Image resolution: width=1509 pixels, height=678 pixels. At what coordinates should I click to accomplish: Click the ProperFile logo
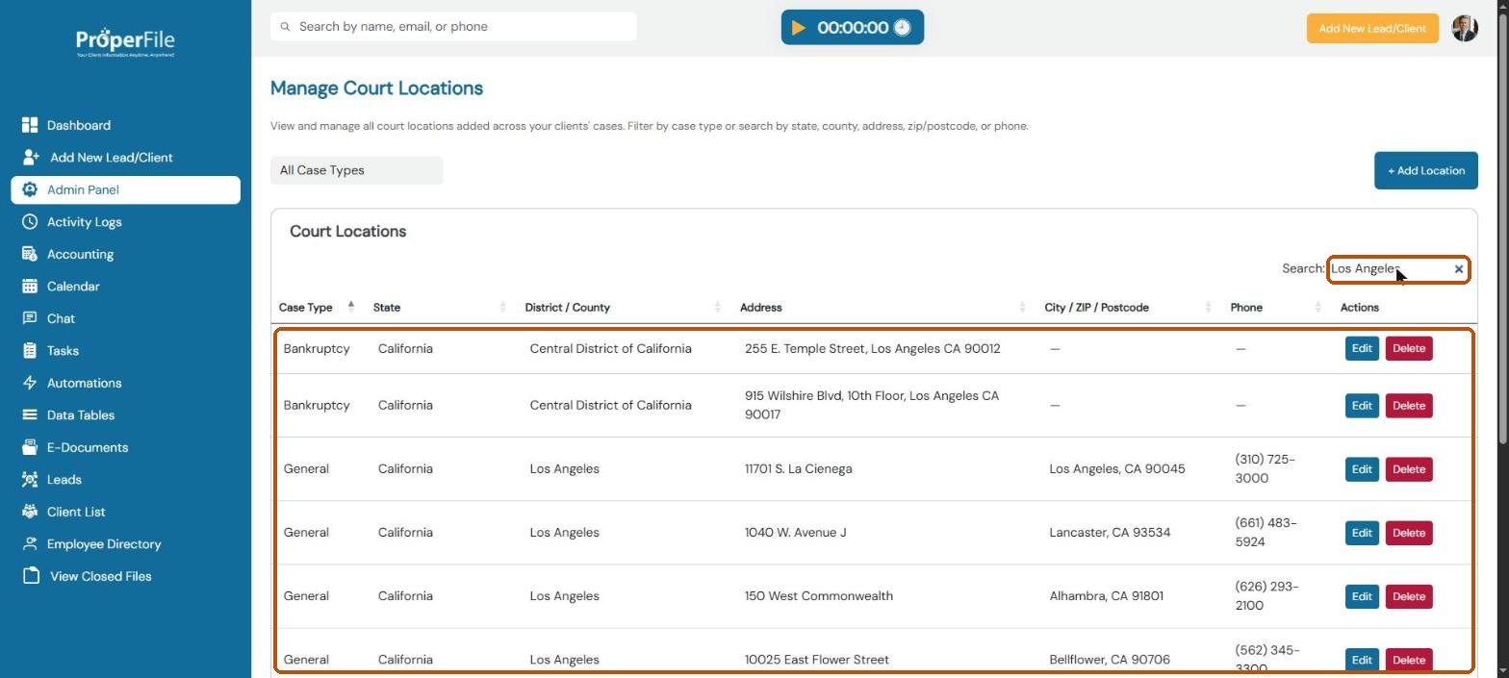pos(125,42)
